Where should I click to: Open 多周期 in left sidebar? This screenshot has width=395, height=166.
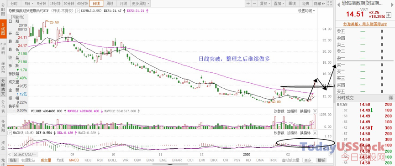[x=3, y=126]
